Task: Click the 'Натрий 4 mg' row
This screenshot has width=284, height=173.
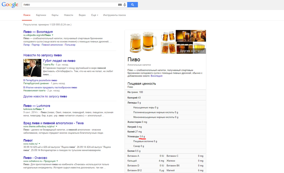Action: pos(165,127)
